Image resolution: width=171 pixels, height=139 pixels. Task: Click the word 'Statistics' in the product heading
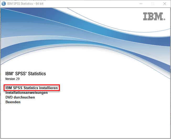(37, 74)
